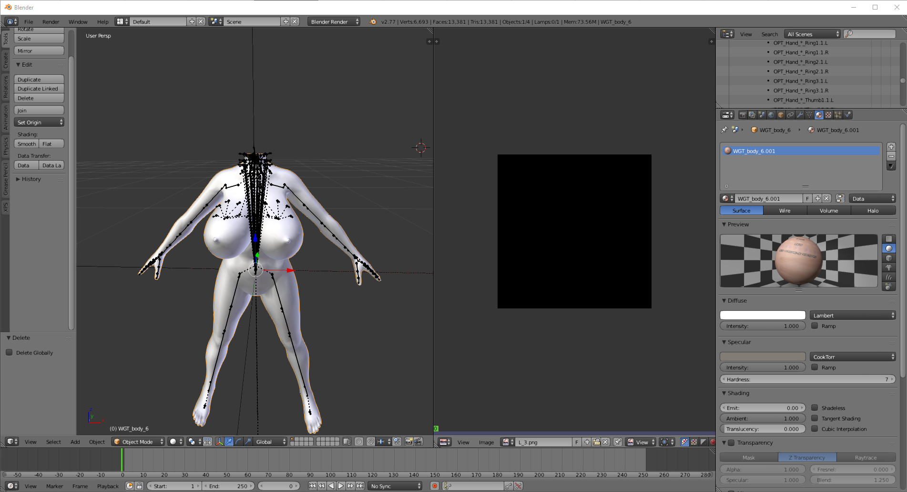Open the mesh Data triangle tab
The width and height of the screenshot is (907, 492).
(x=809, y=115)
